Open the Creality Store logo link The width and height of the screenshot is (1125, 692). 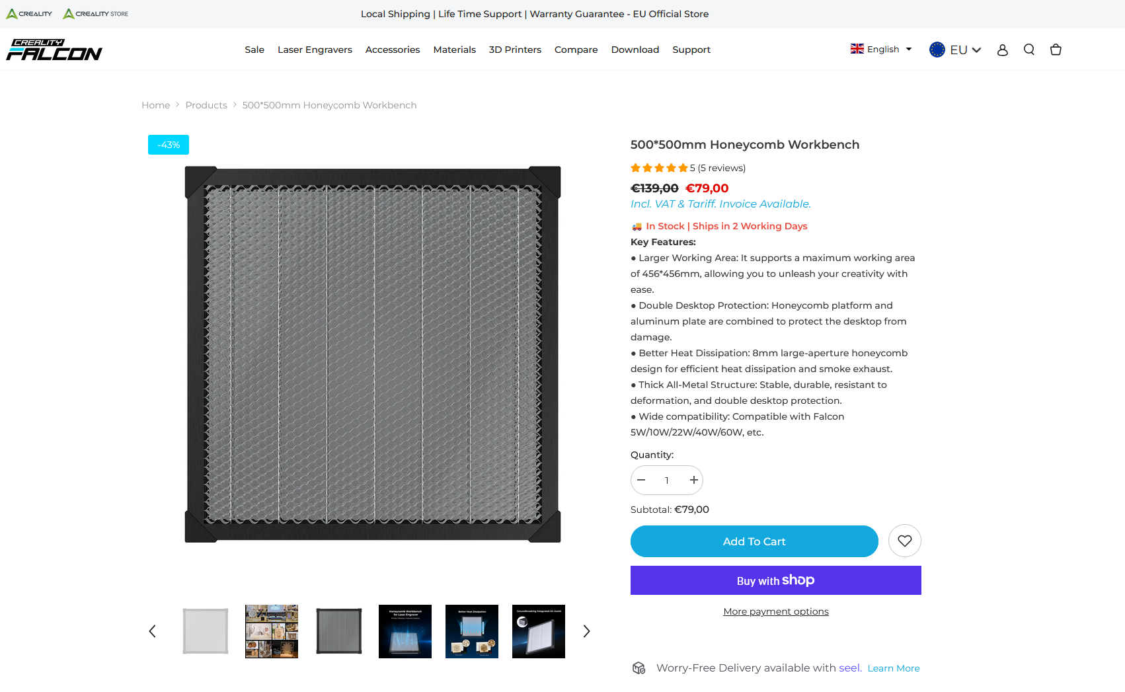[x=96, y=13]
